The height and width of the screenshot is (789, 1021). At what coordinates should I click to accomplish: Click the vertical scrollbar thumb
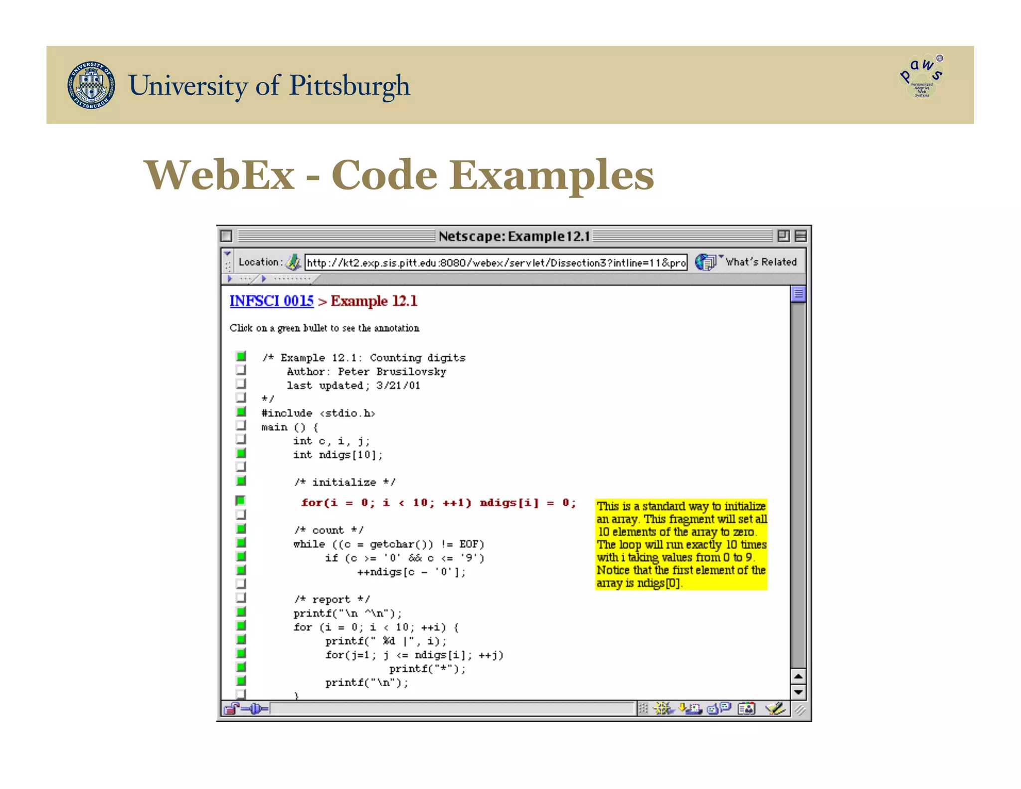coord(798,294)
